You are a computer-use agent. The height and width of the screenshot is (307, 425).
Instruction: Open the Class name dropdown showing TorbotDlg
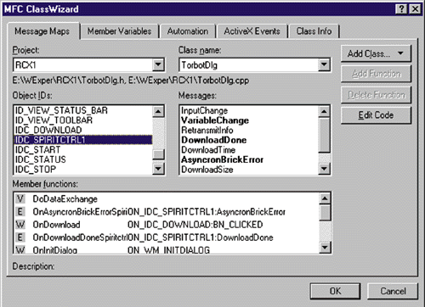tap(324, 65)
